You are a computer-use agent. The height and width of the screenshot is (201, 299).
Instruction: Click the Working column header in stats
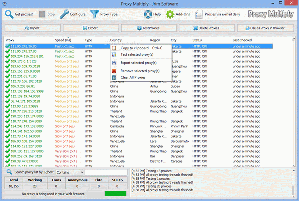[35, 180]
